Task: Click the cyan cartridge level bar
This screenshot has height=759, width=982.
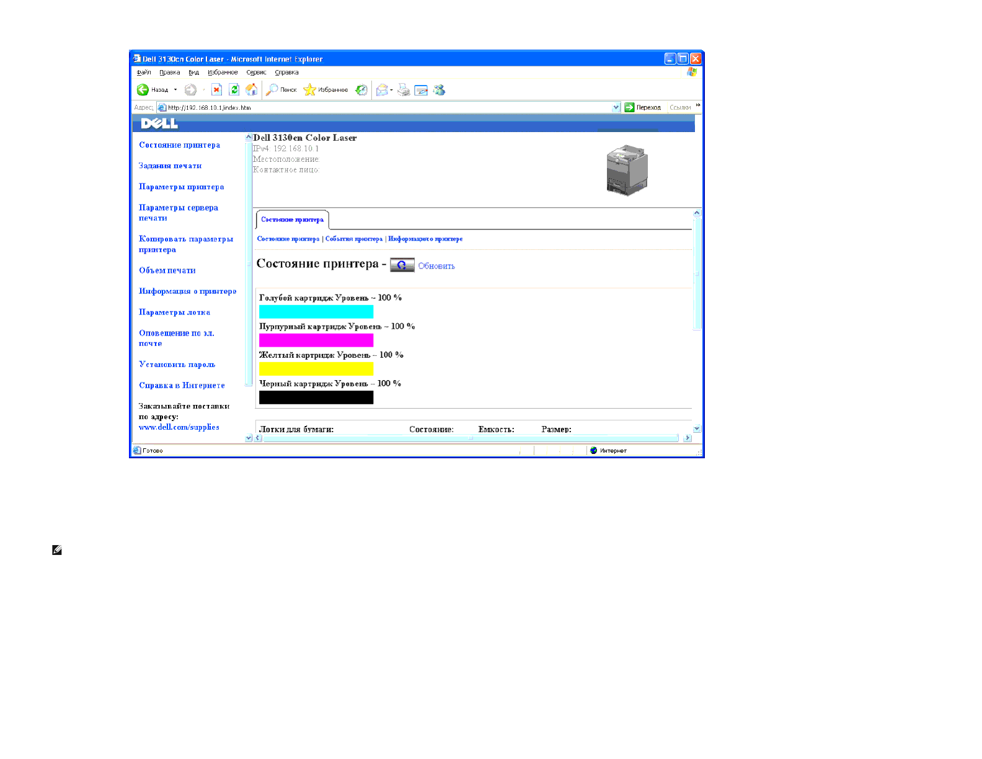Action: tap(316, 311)
